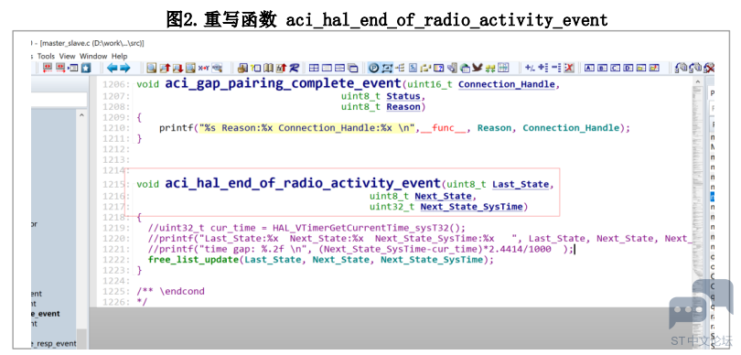Click function name aci_hal_end_of_radio_activity_event
This screenshot has height=355, width=741.
tap(303, 183)
